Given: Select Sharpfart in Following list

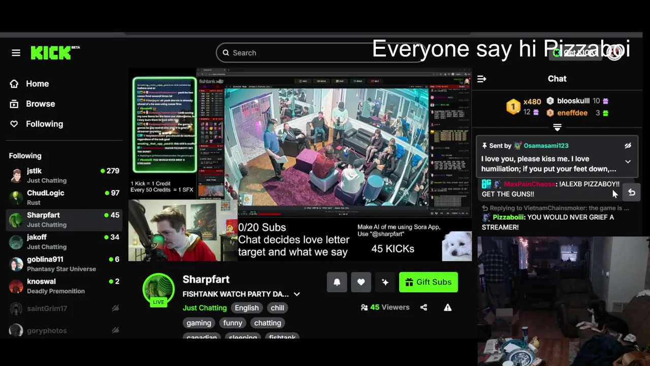Looking at the screenshot, I should [63, 220].
